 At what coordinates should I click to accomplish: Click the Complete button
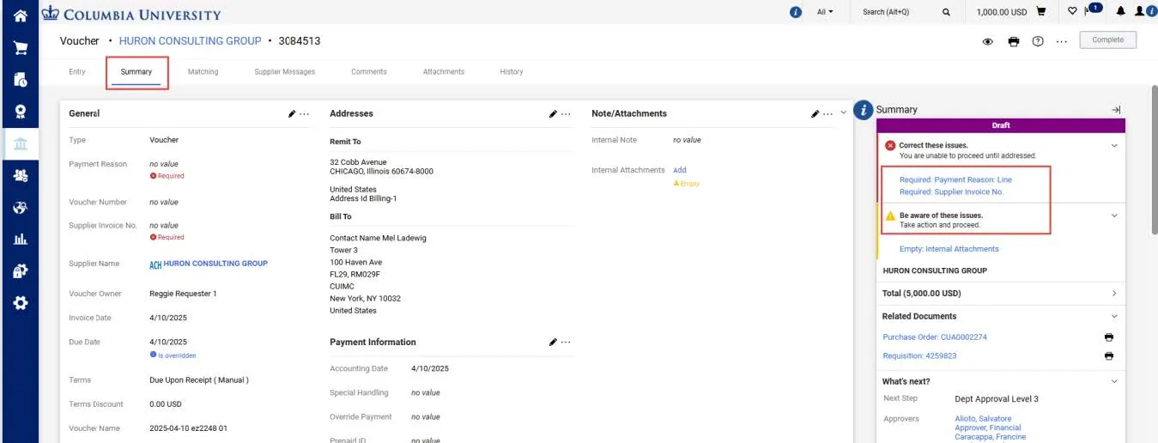[x=1108, y=40]
